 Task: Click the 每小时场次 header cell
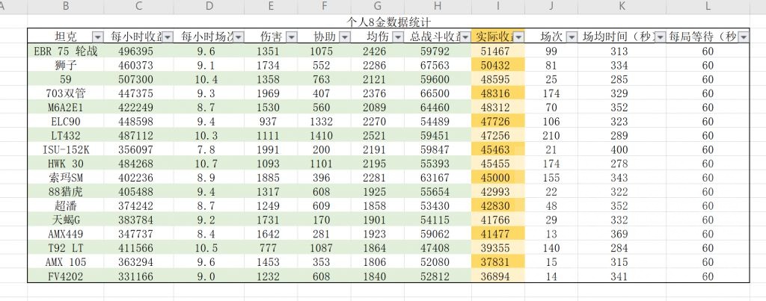click(x=207, y=37)
